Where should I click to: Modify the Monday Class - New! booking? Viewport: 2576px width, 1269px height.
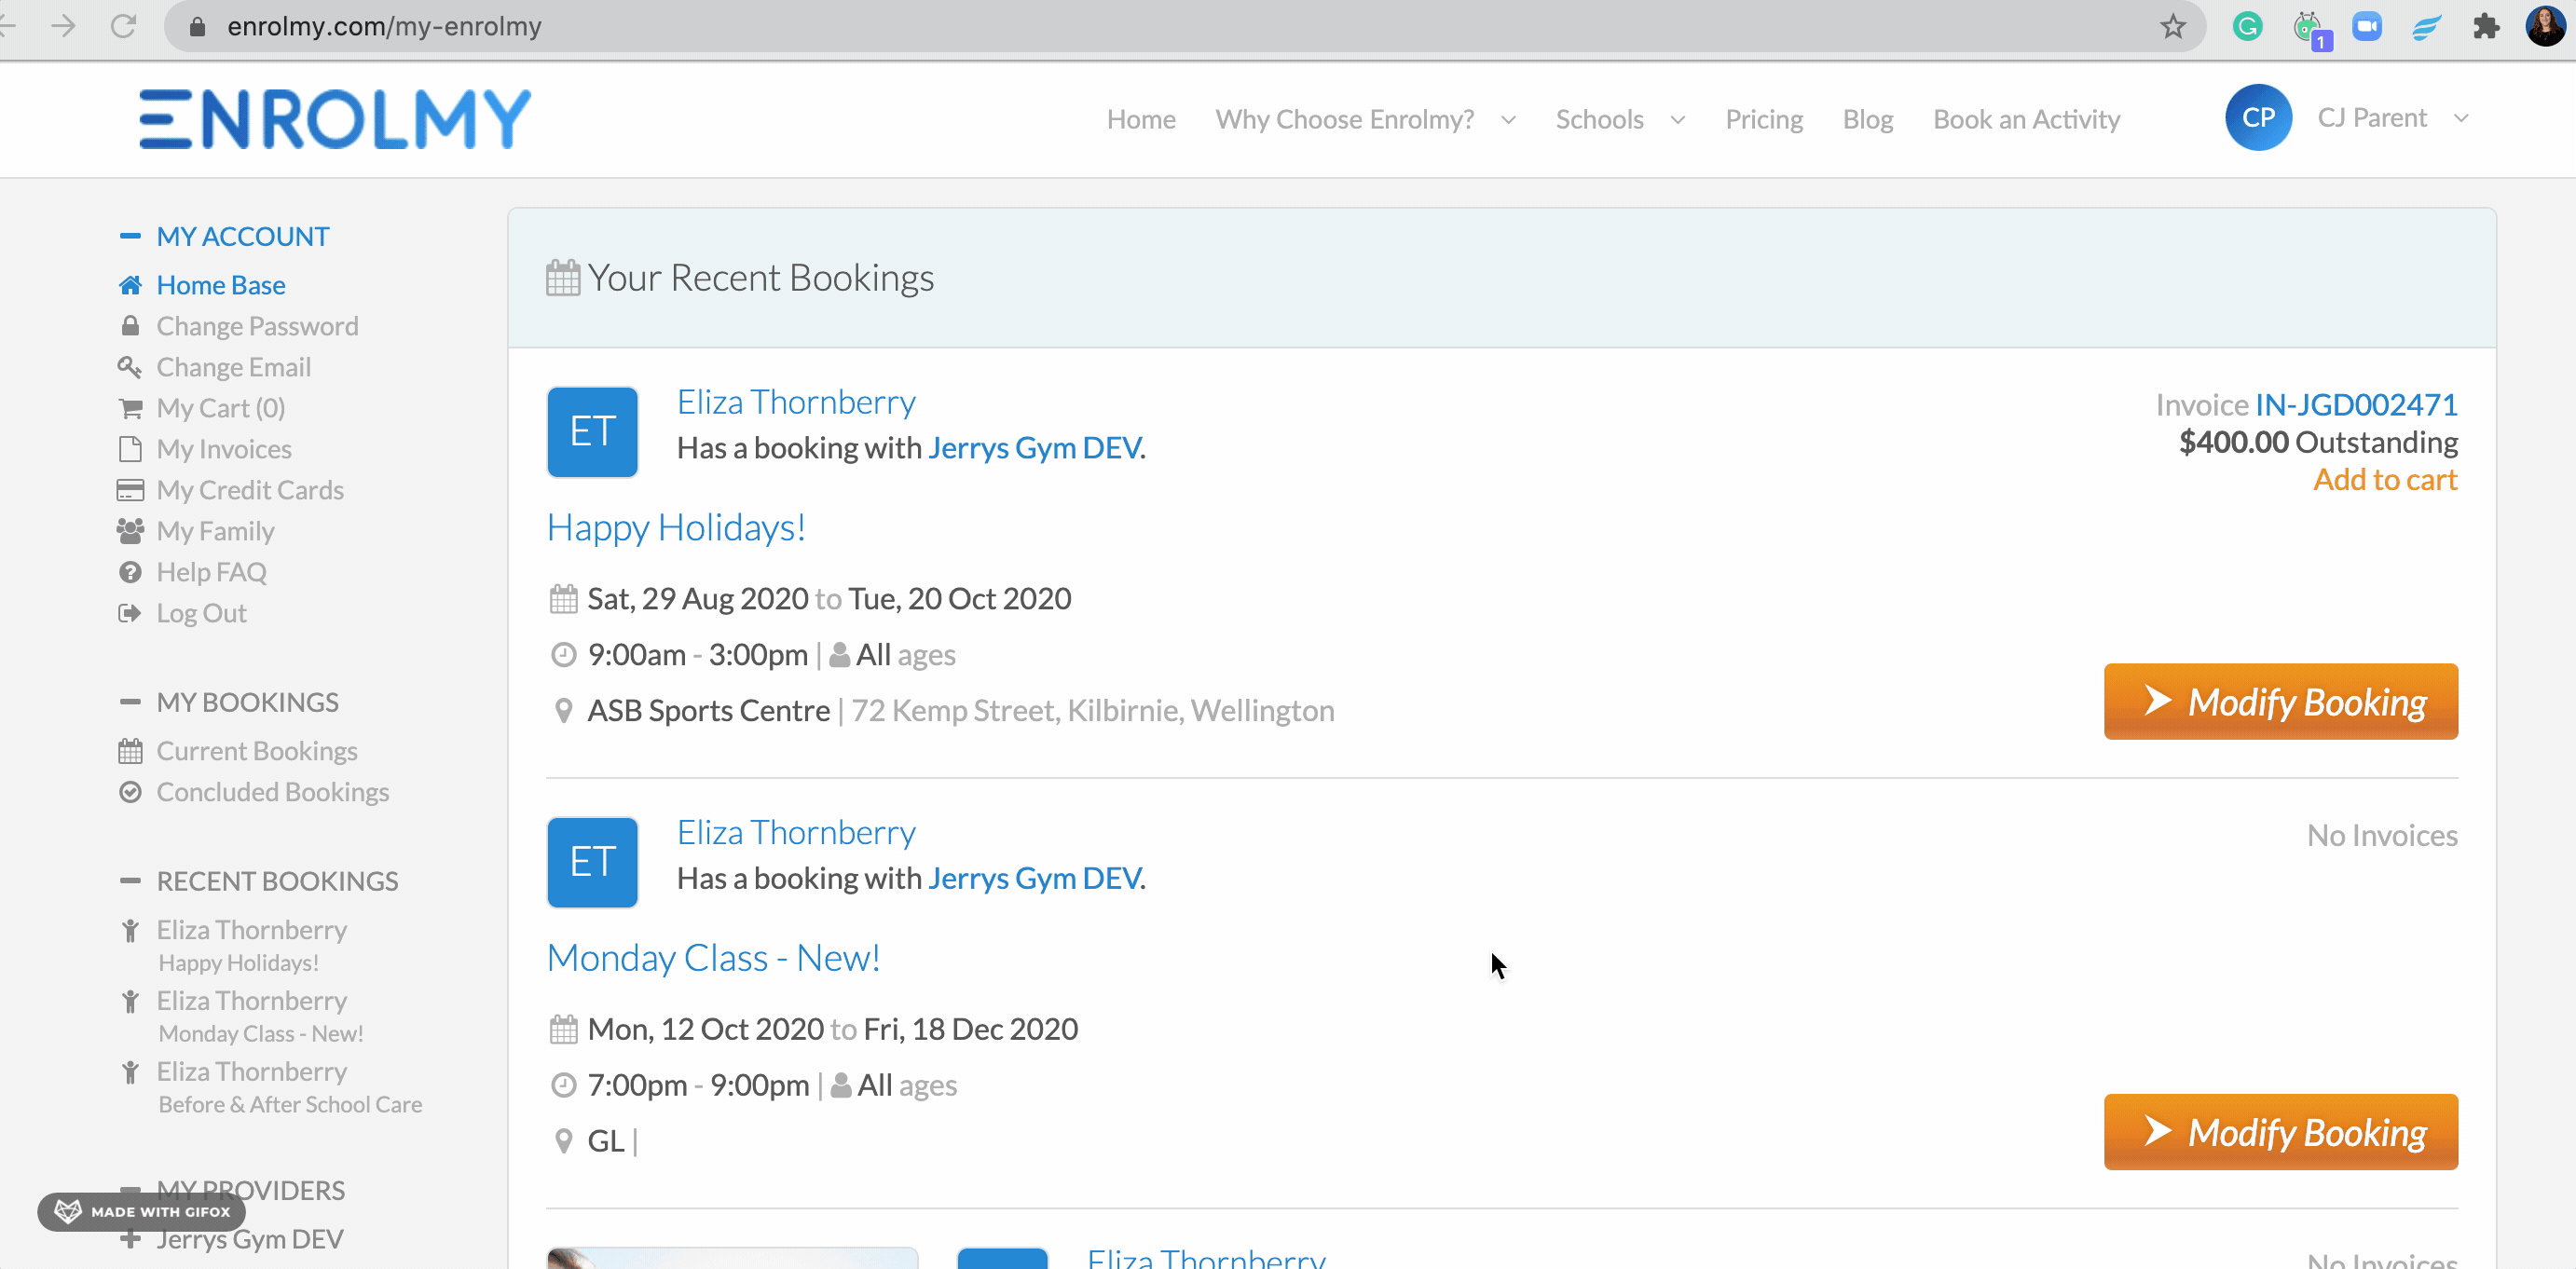(2280, 1132)
